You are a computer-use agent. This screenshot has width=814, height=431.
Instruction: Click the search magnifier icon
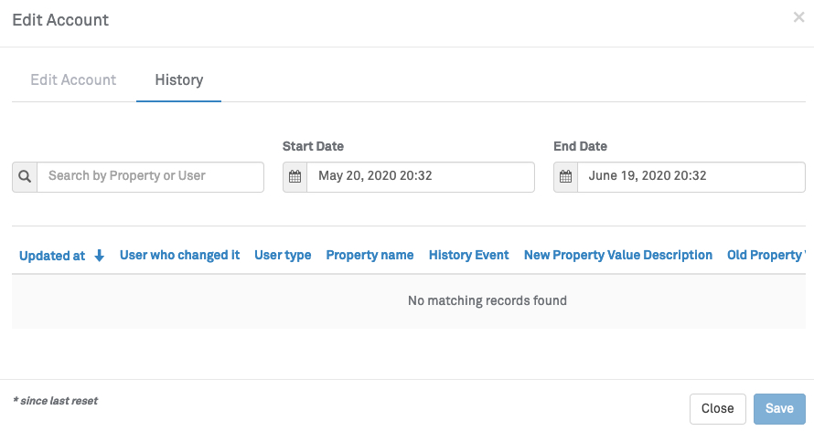[25, 176]
